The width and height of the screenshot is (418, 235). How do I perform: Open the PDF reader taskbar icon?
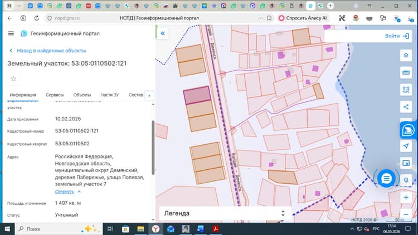(x=215, y=229)
